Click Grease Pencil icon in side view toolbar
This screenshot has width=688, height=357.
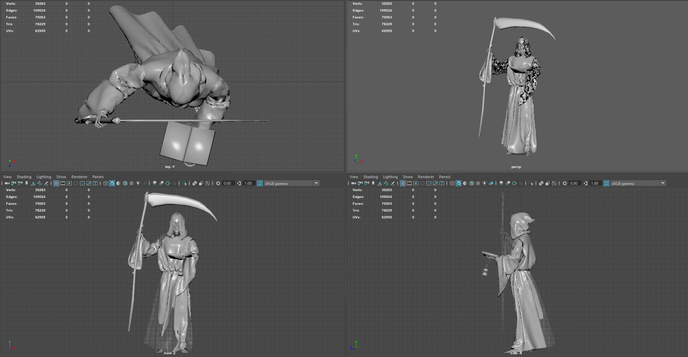pos(392,183)
